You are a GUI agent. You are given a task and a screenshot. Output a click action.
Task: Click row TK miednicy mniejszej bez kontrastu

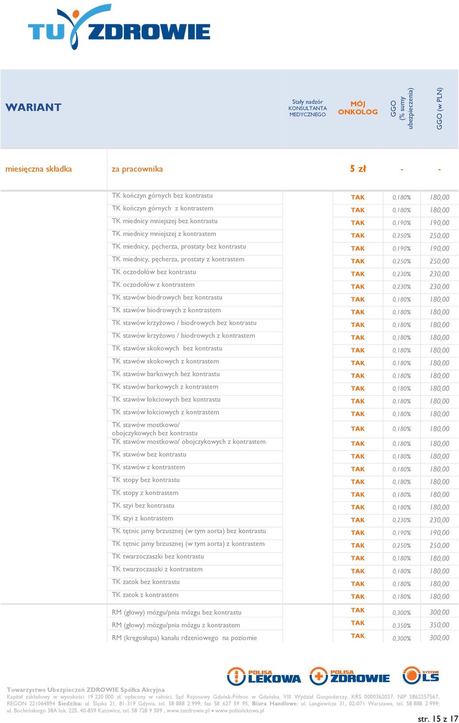click(x=164, y=221)
